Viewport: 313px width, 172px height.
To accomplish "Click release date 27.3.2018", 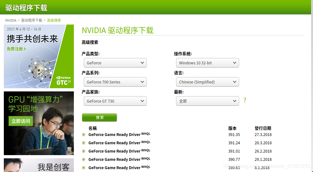I will click(263, 135).
